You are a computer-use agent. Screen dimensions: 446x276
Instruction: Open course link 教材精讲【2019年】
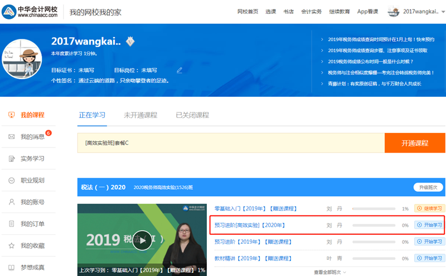point(253,259)
